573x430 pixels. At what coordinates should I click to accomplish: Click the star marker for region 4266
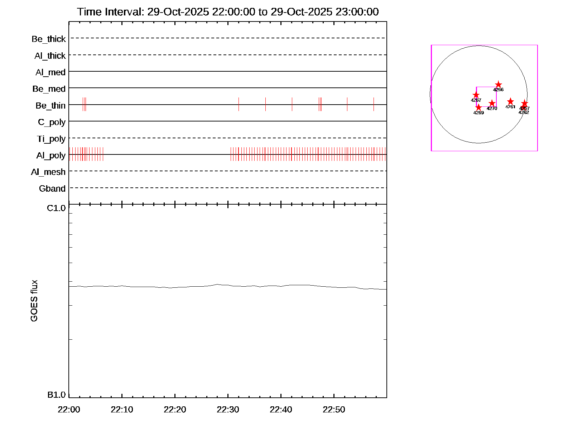pyautogui.click(x=498, y=85)
